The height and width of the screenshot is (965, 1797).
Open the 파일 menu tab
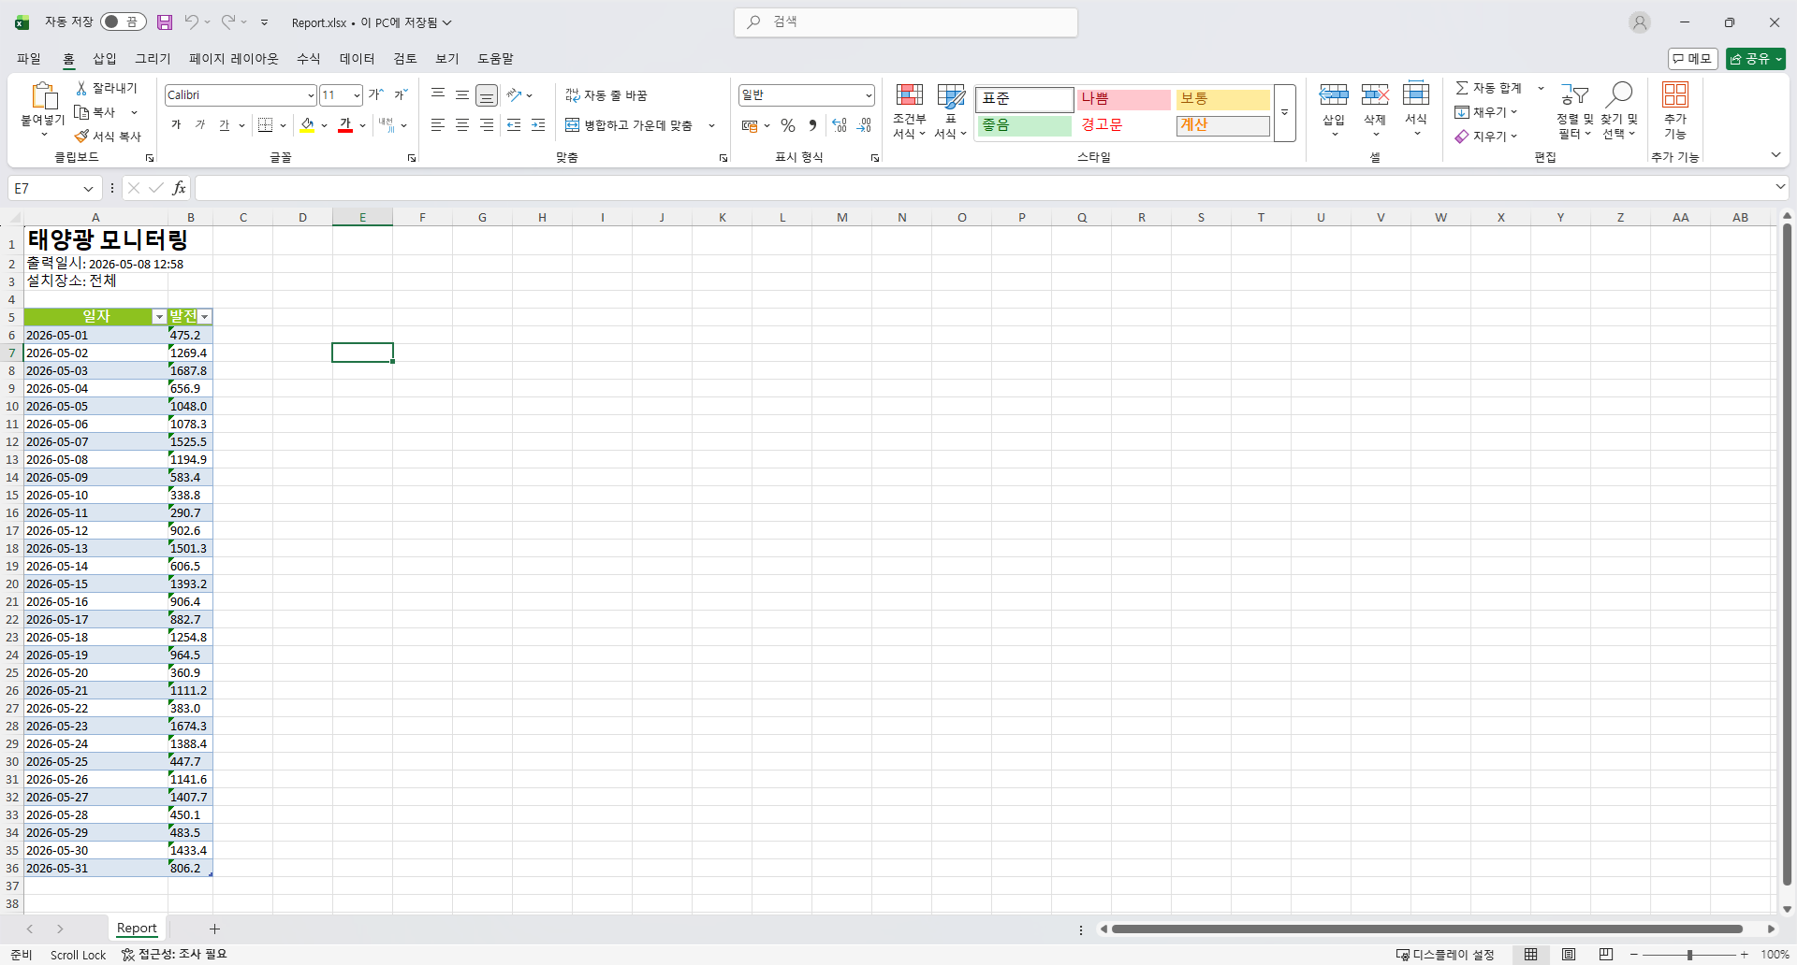(29, 58)
